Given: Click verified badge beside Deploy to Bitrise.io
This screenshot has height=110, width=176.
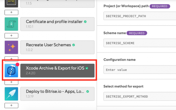Looking at the screenshot, I should [87, 91].
